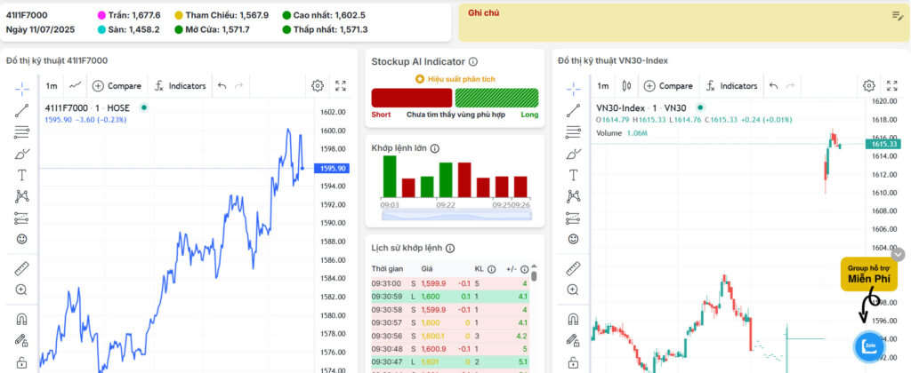Edit the Ghi chú note
This screenshot has width=911, height=373.
point(898,16)
